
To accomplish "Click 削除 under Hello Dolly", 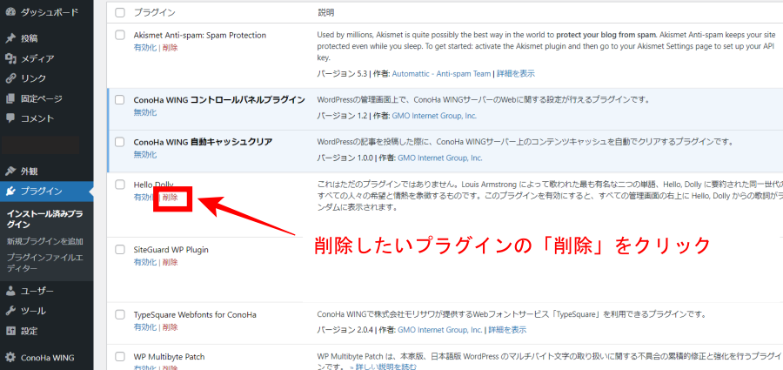I will pos(170,197).
